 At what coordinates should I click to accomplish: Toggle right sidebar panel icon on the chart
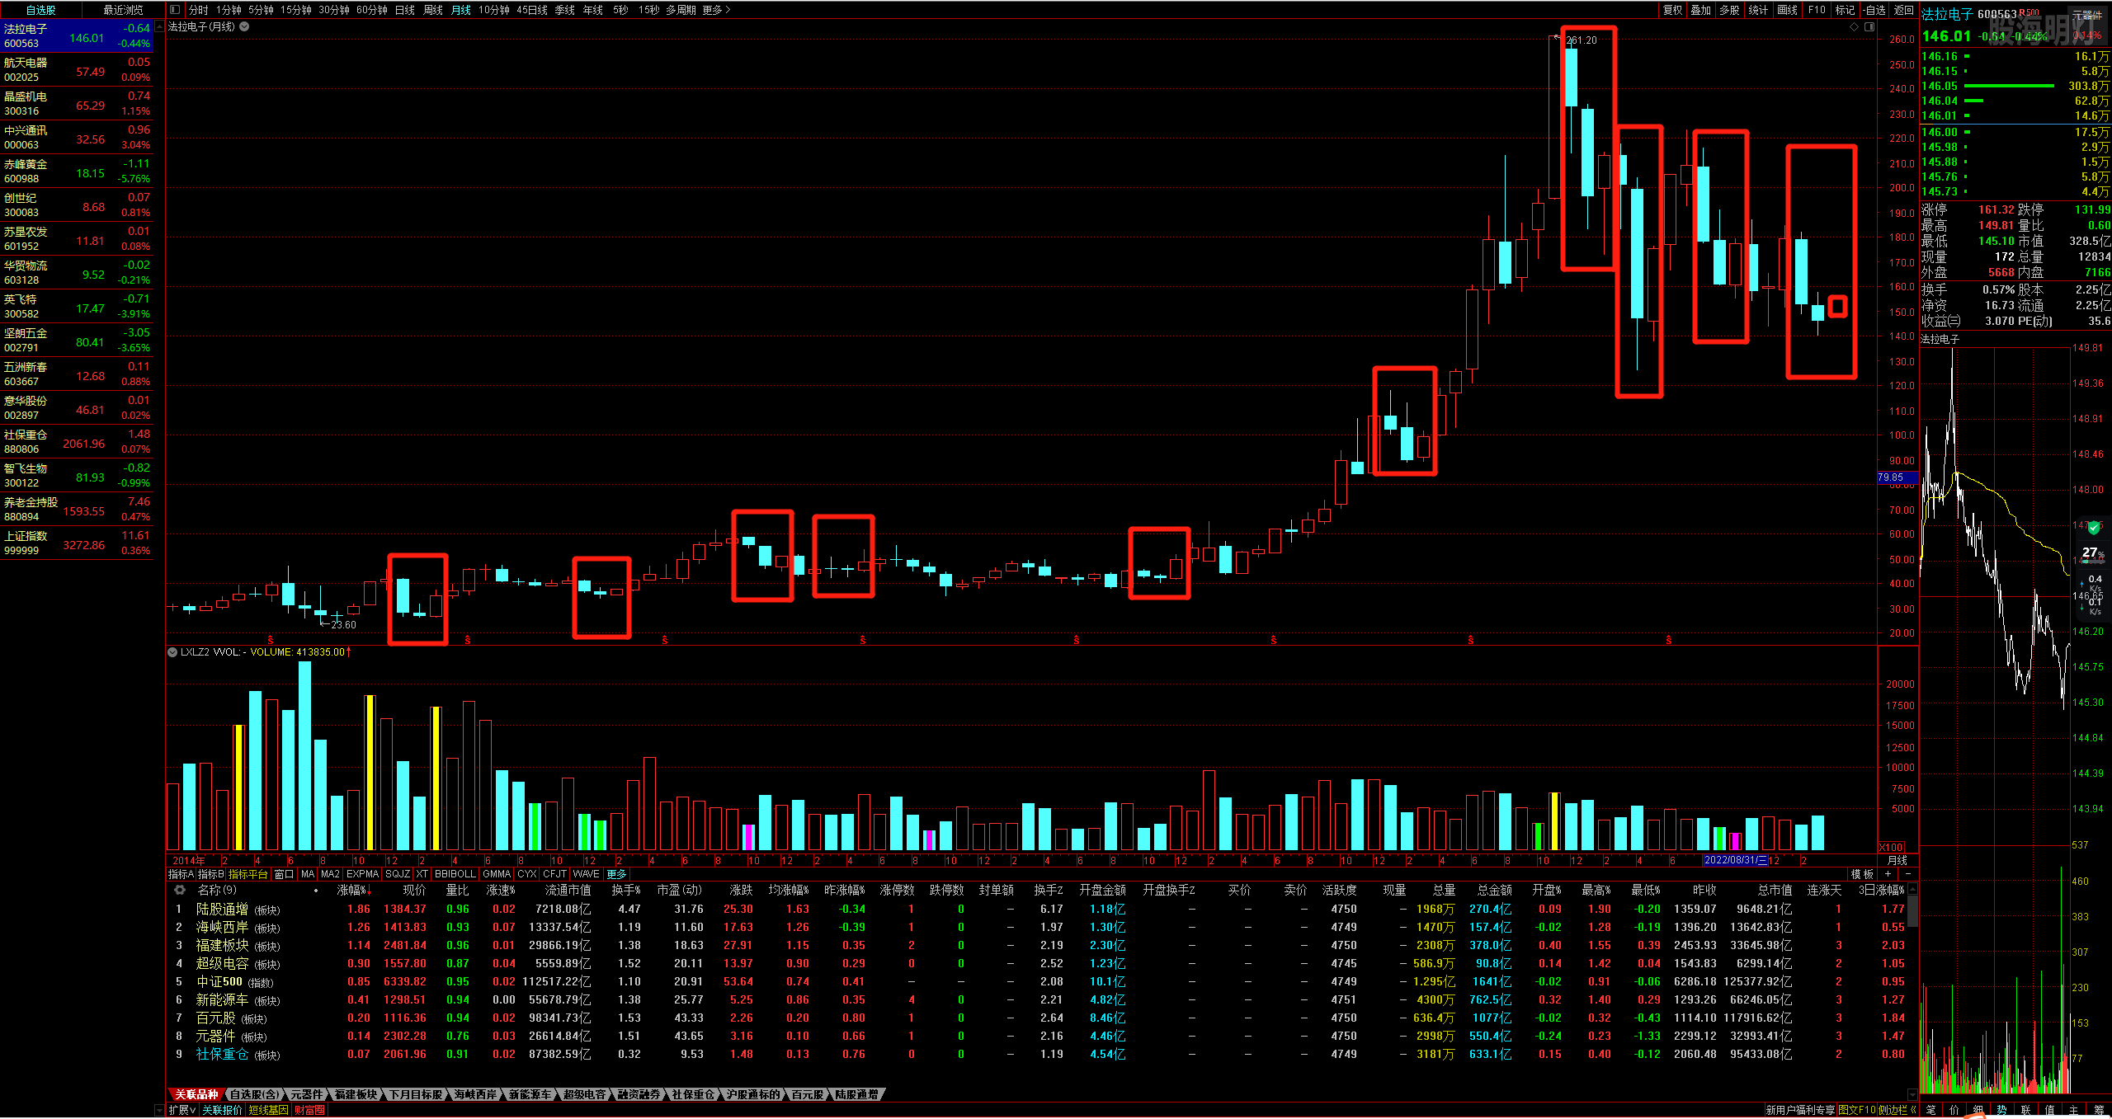pos(1869,26)
